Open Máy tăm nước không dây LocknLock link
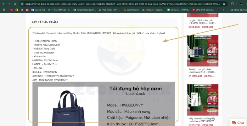The height and width of the screenshot is (126, 247). 202,120
